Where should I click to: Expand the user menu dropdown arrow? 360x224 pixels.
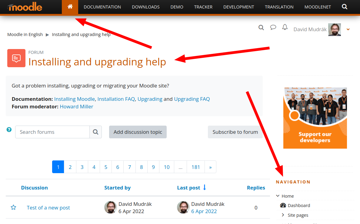click(x=348, y=29)
